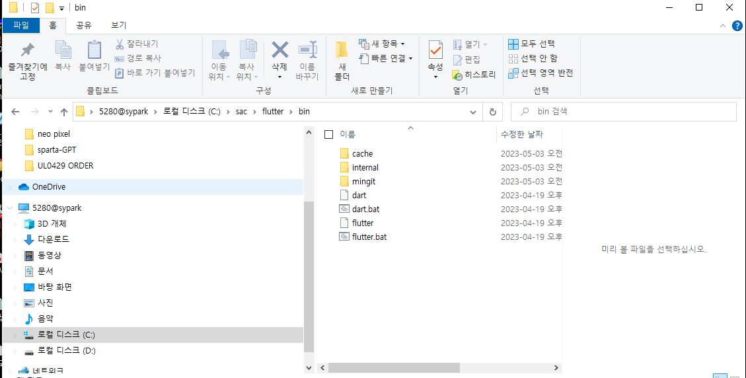The height and width of the screenshot is (378, 746).
Task: Open 히스토리 (History) in ribbon
Action: (474, 75)
